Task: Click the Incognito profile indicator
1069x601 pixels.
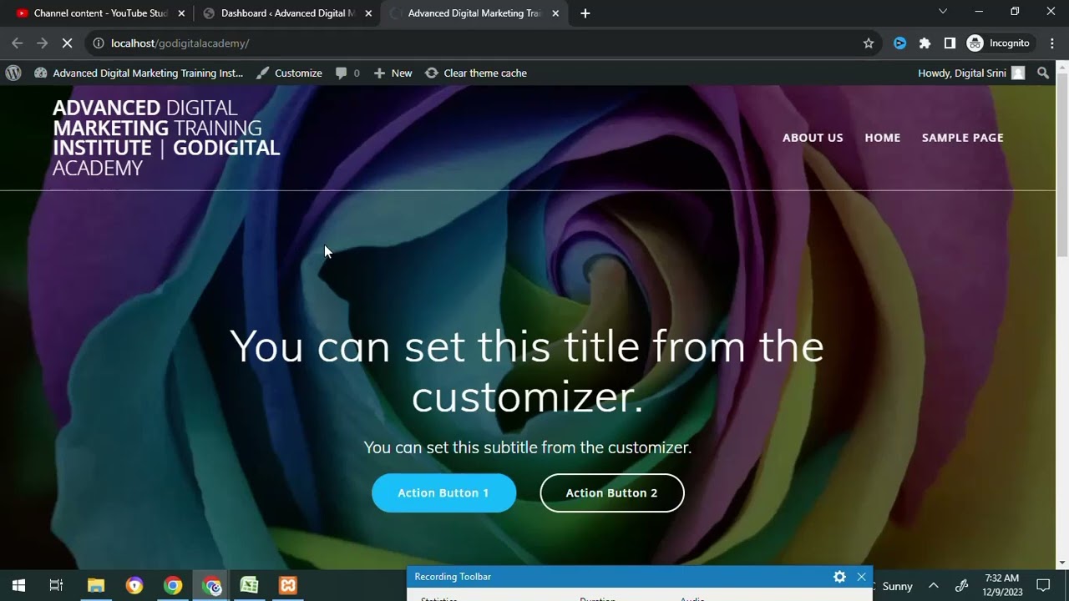Action: click(1001, 43)
